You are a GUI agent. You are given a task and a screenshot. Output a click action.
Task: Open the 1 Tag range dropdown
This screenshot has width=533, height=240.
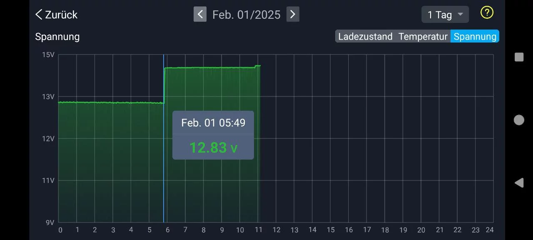(x=445, y=15)
